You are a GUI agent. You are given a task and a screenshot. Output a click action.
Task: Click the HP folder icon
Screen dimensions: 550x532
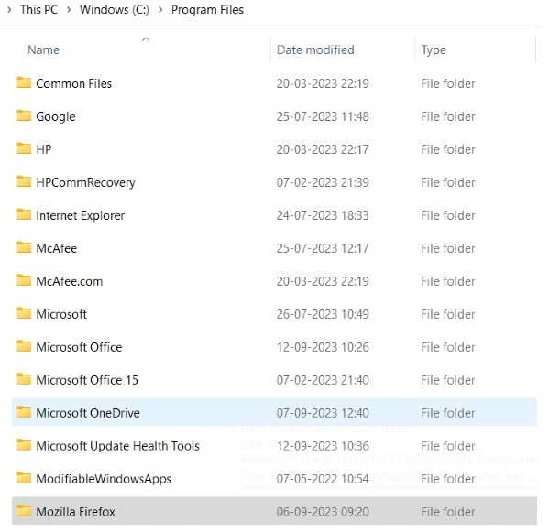coord(24,148)
